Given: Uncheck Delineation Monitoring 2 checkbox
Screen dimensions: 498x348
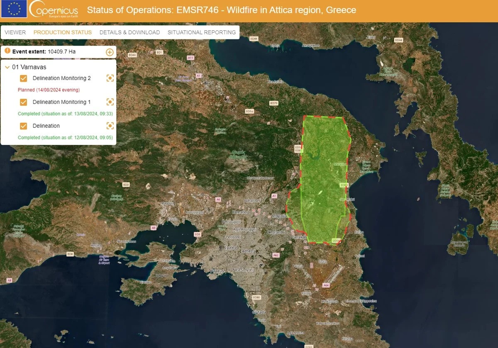Looking at the screenshot, I should [x=24, y=78].
